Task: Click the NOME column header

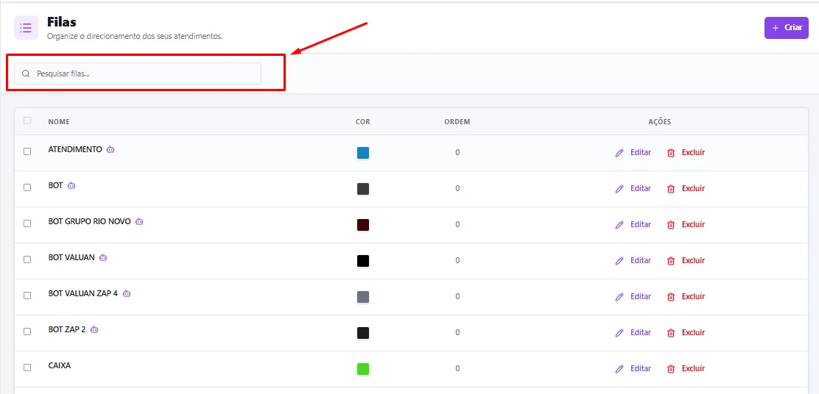Action: [58, 122]
